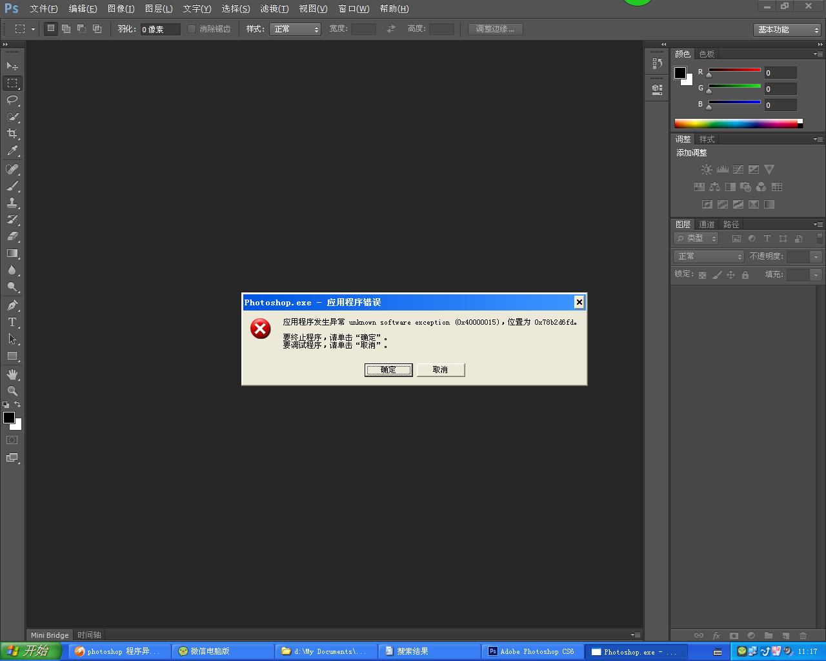Image resolution: width=826 pixels, height=661 pixels.
Task: Select the Pen tool
Action: point(12,305)
